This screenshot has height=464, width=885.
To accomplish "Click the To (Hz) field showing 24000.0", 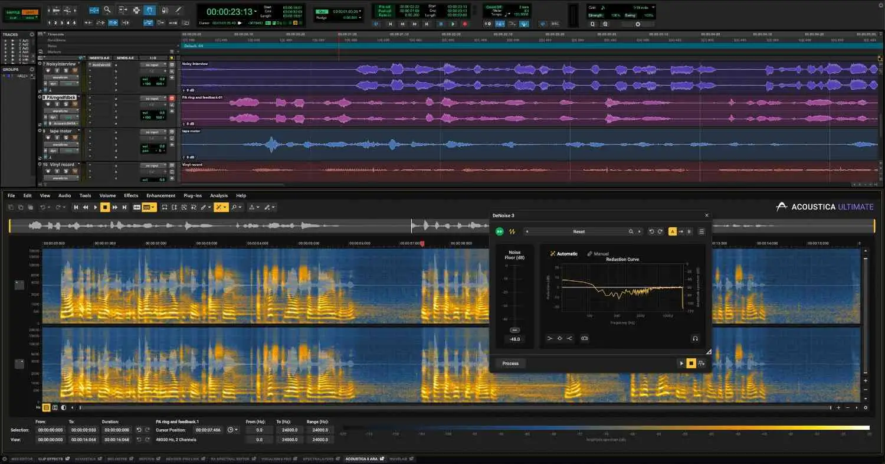I will (x=289, y=430).
